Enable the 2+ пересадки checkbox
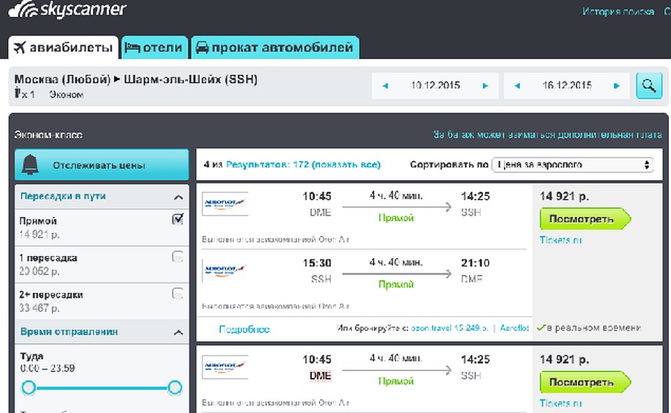 click(178, 293)
